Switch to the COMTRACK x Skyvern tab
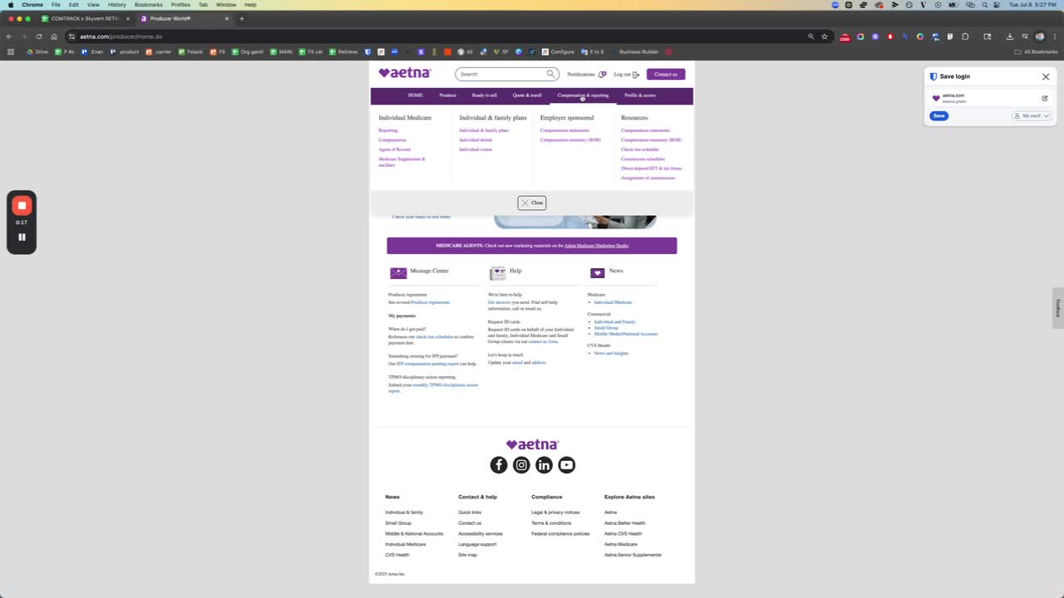 [x=84, y=18]
